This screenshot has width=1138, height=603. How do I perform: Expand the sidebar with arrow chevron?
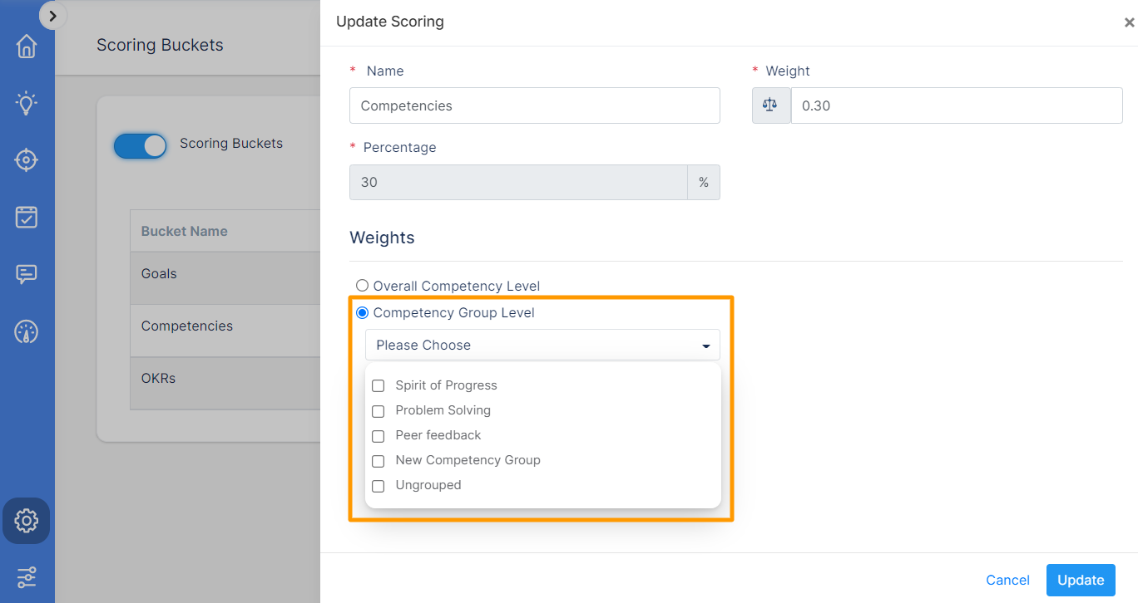(53, 15)
